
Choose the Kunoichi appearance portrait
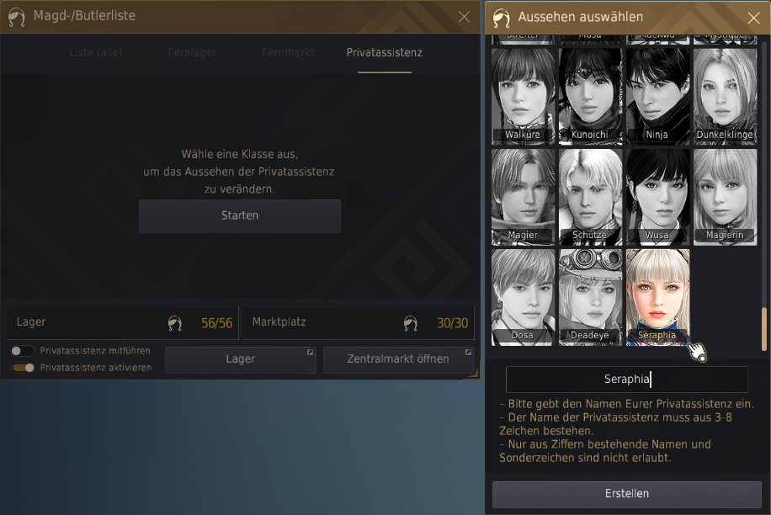pos(591,96)
